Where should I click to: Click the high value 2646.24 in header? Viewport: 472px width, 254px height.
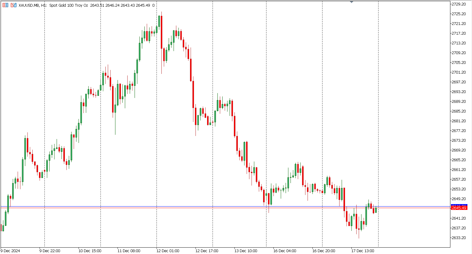(112, 5)
